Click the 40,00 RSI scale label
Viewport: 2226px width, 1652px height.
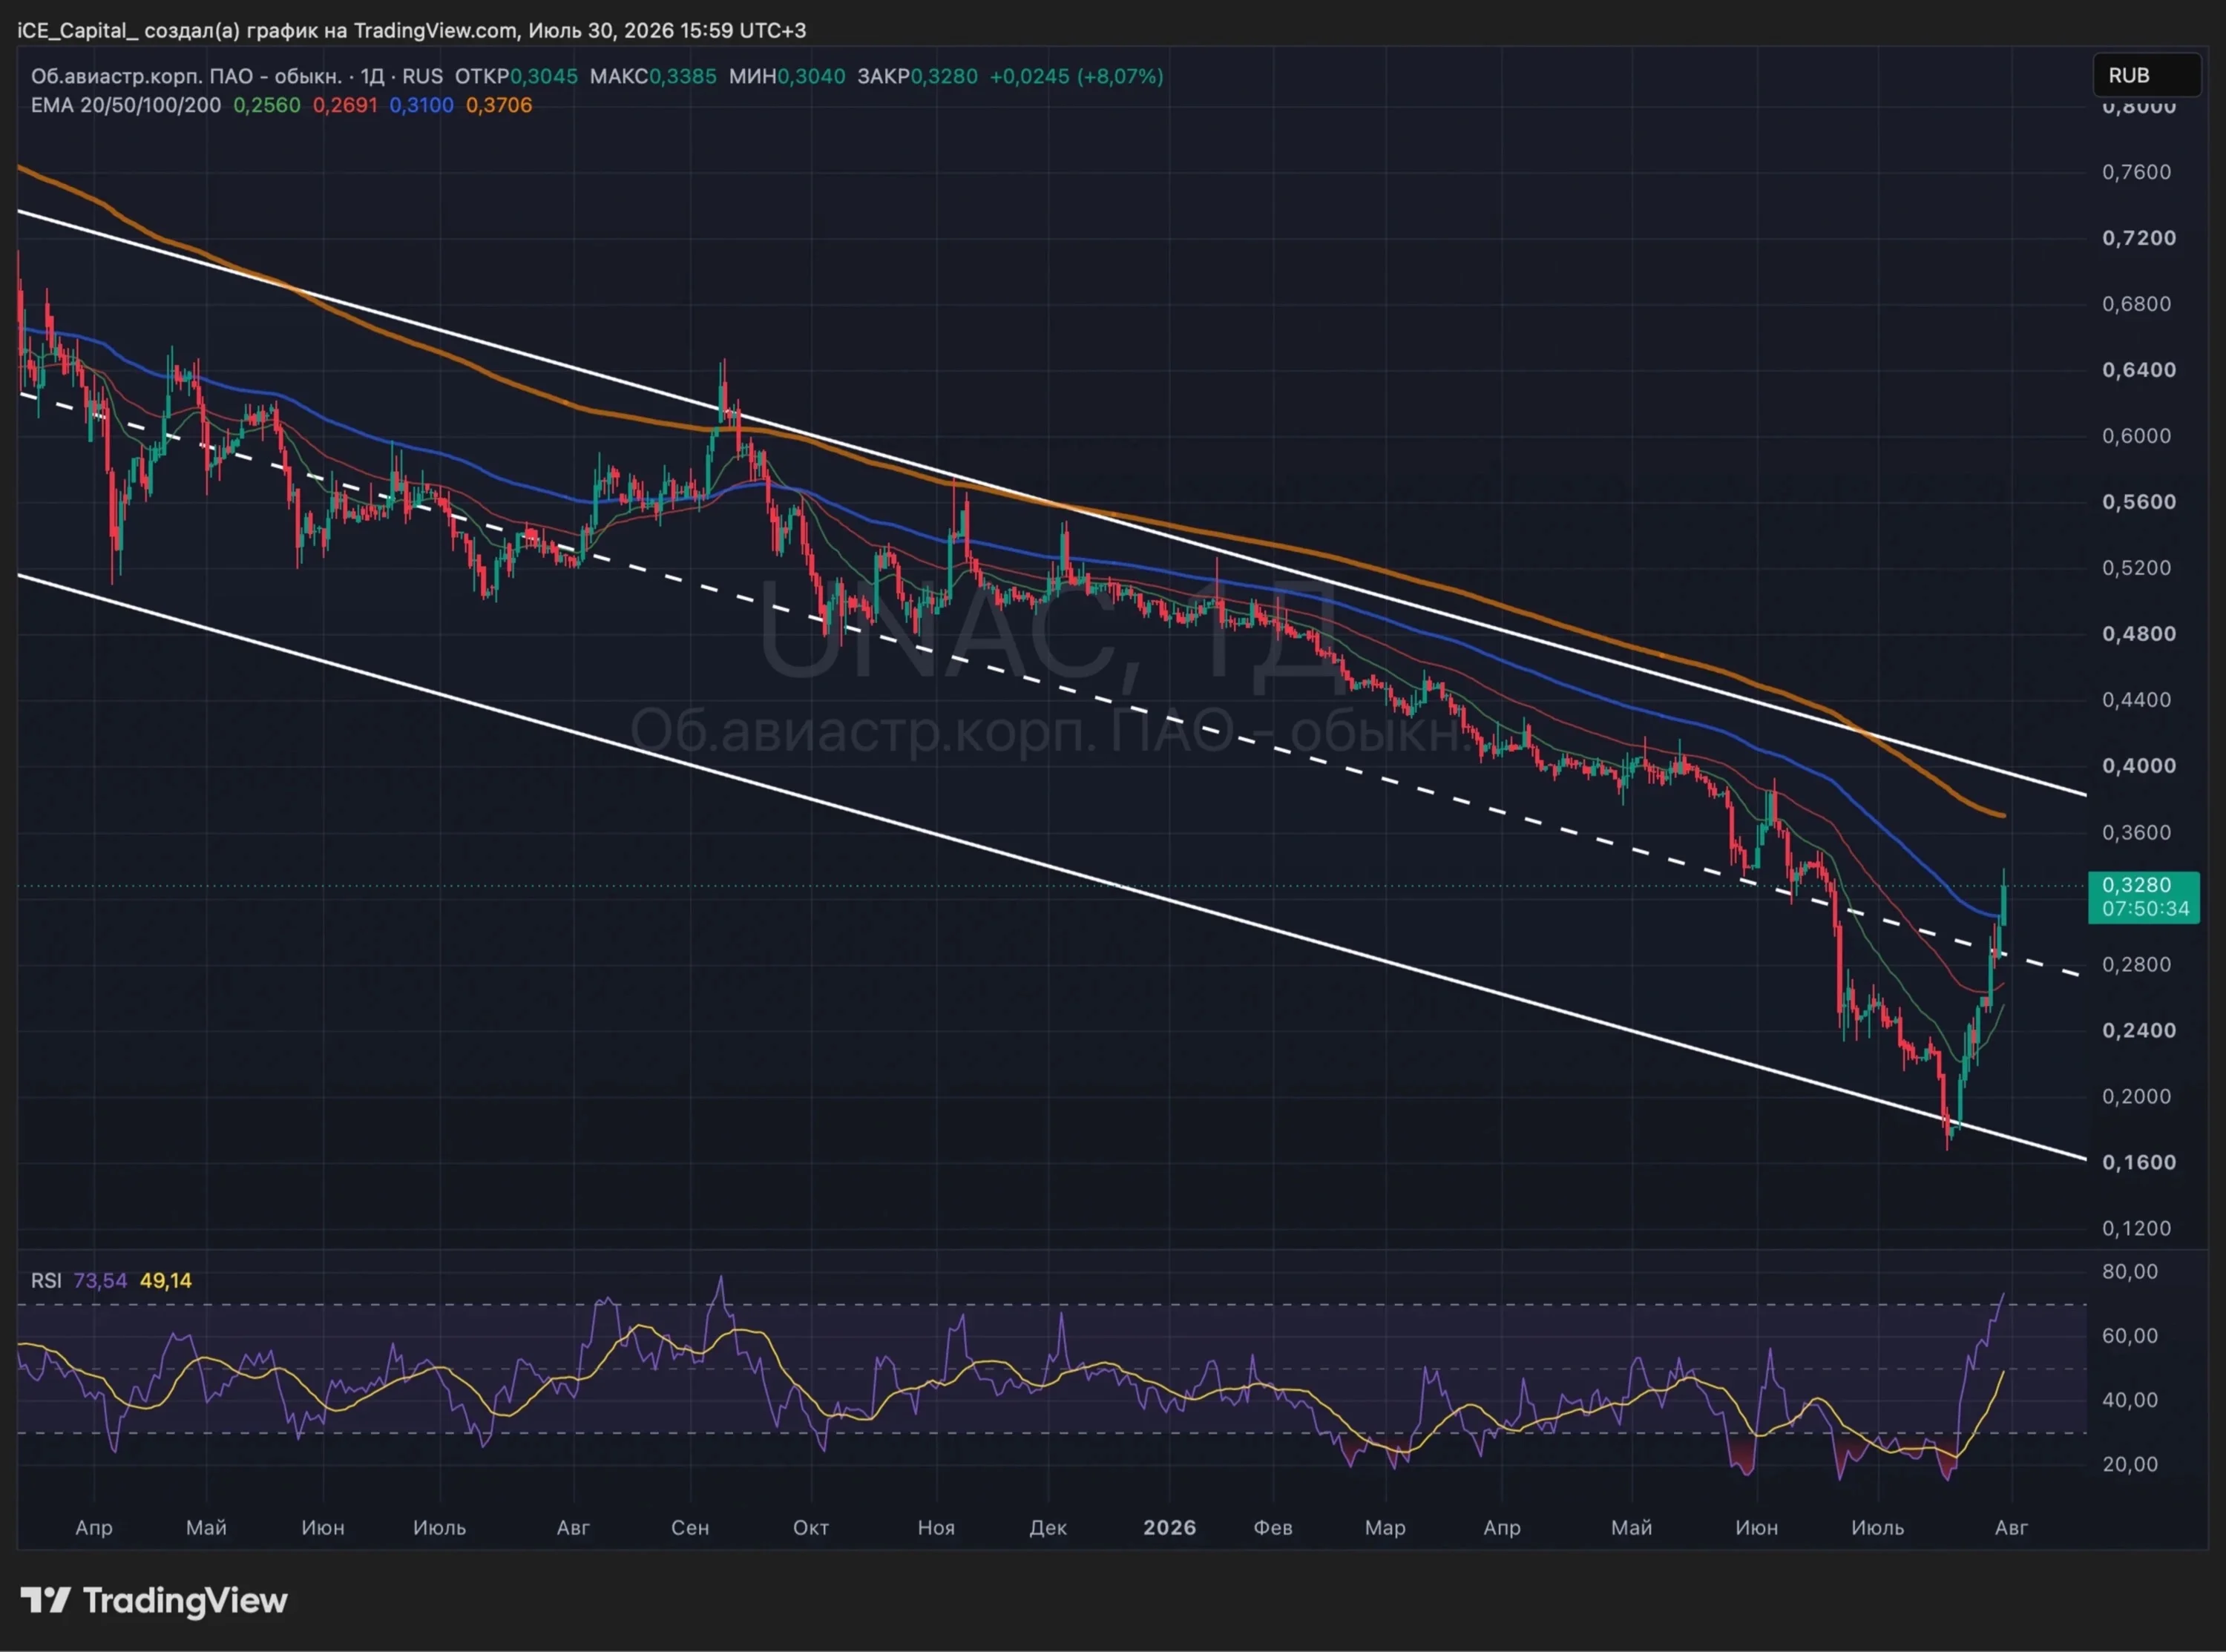pos(2130,1400)
